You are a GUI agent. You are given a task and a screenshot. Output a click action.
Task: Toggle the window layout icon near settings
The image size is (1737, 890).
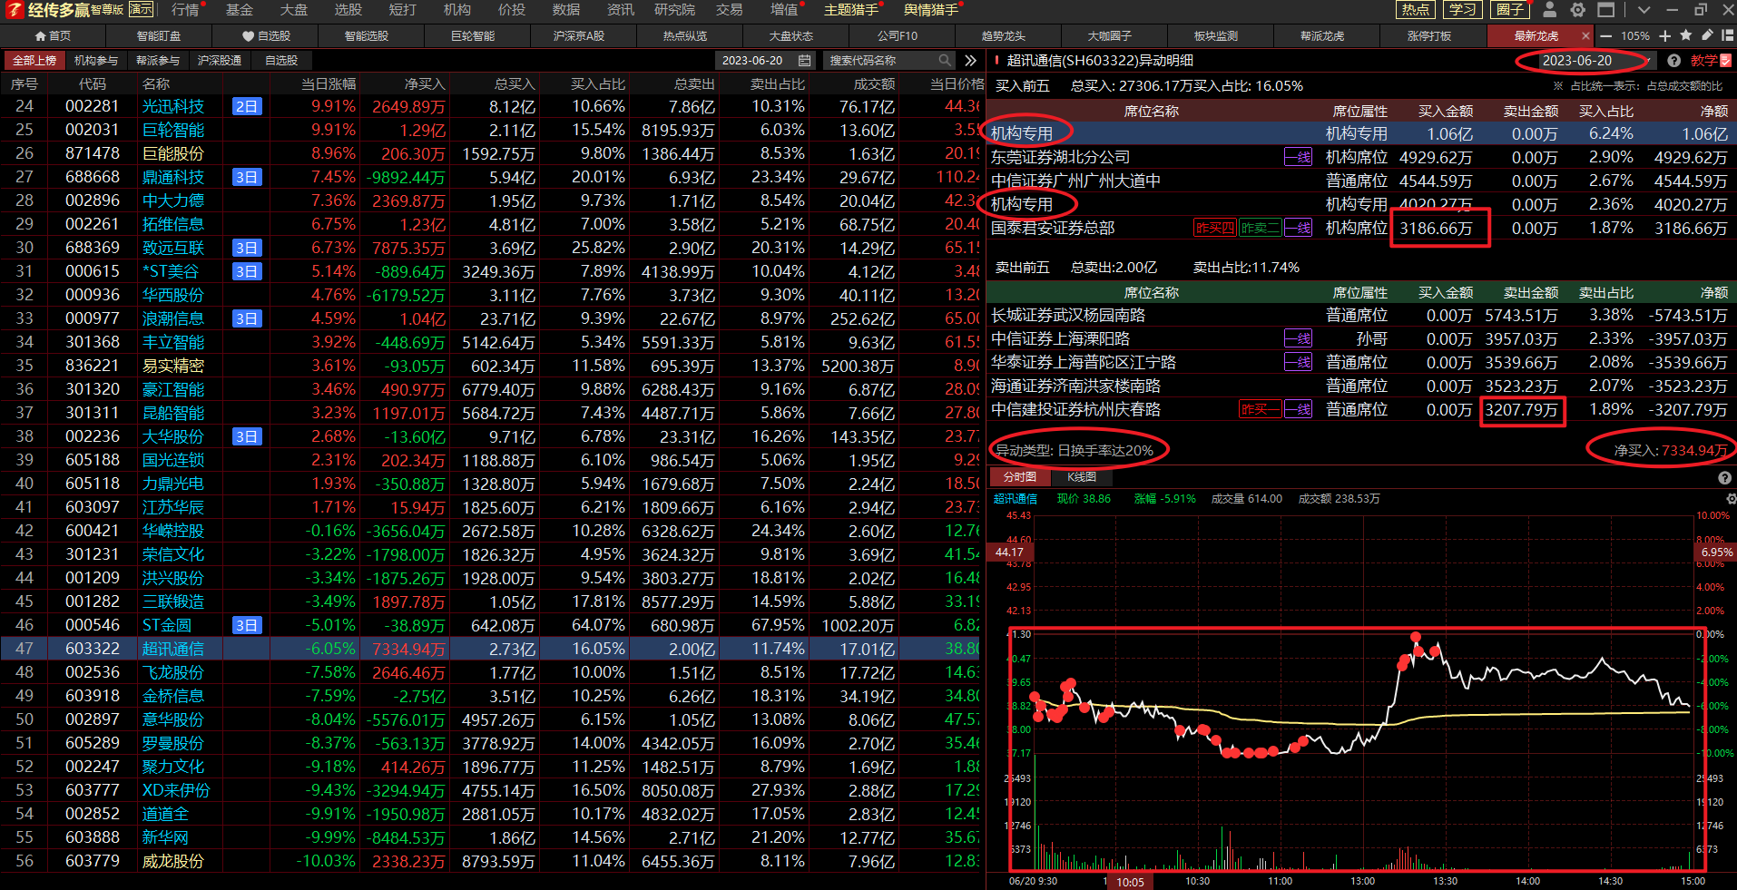click(x=1606, y=10)
